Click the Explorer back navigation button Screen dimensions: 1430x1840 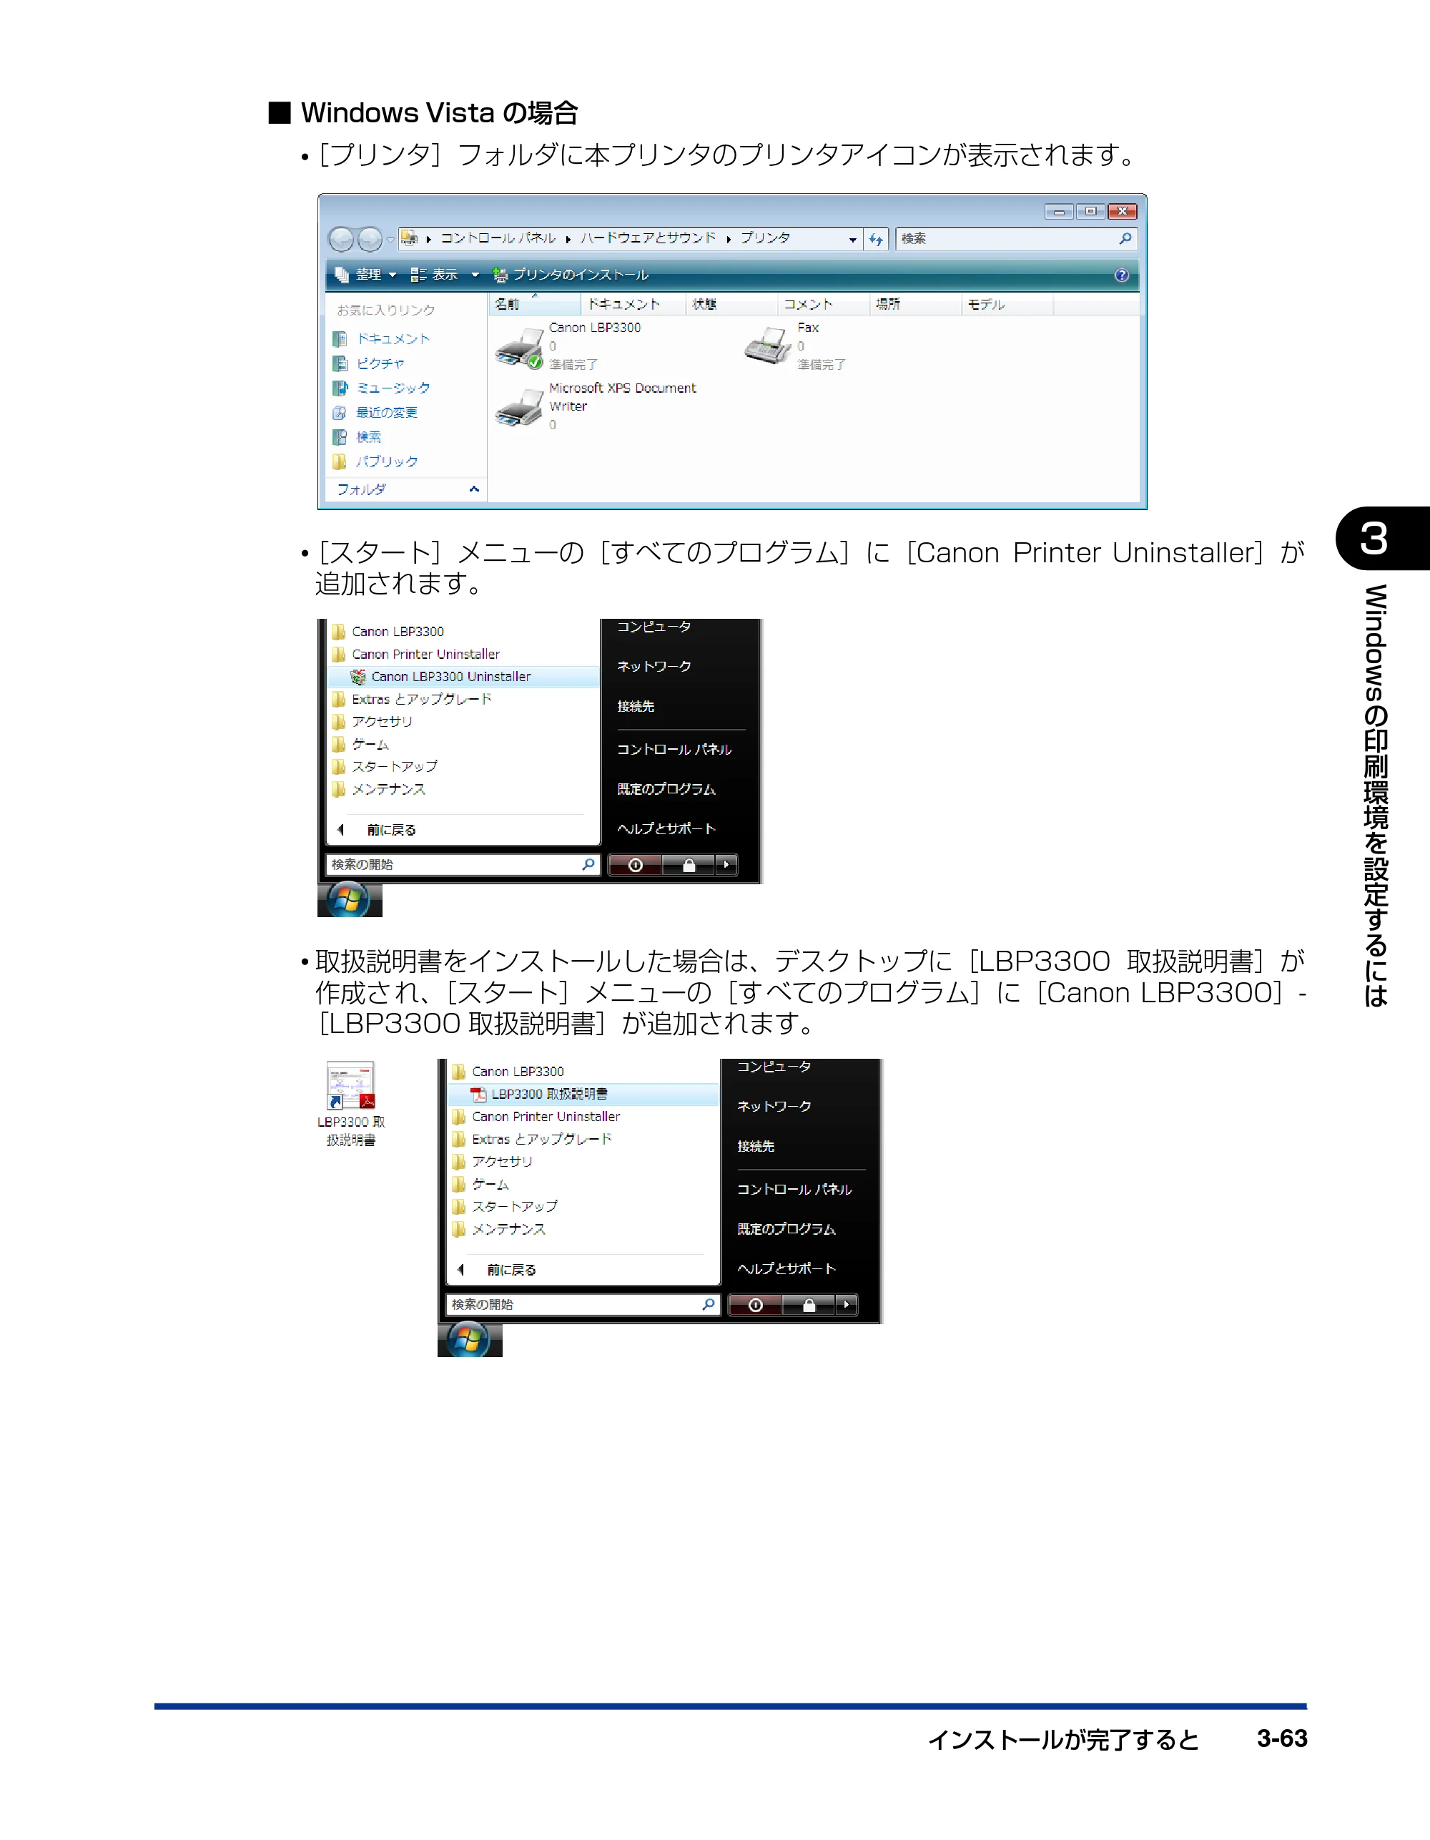pyautogui.click(x=341, y=239)
